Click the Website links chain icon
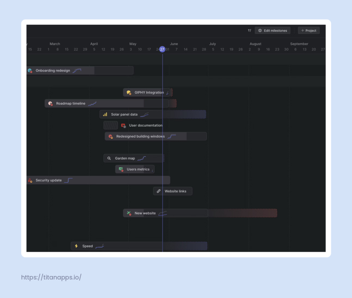The image size is (352, 298). click(158, 191)
